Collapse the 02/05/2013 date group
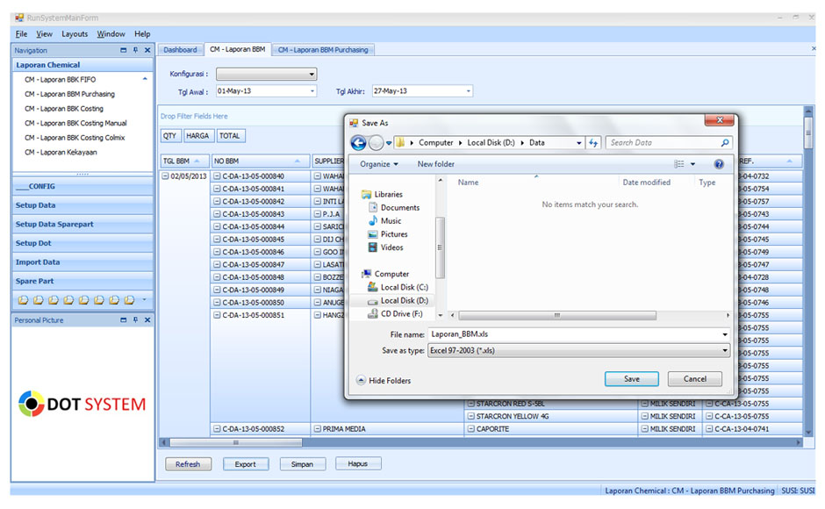 click(x=166, y=176)
